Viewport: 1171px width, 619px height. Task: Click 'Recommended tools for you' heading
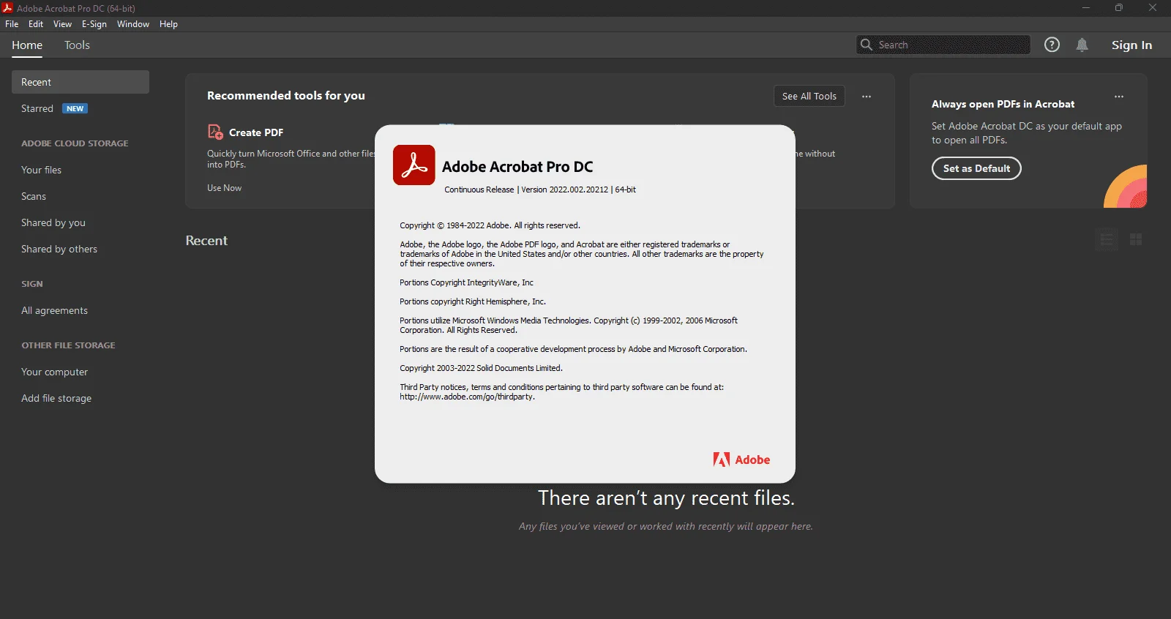[x=286, y=96]
